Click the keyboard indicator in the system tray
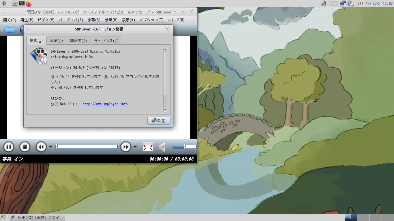Screen dimensions: 394x221 tap(335, 3)
